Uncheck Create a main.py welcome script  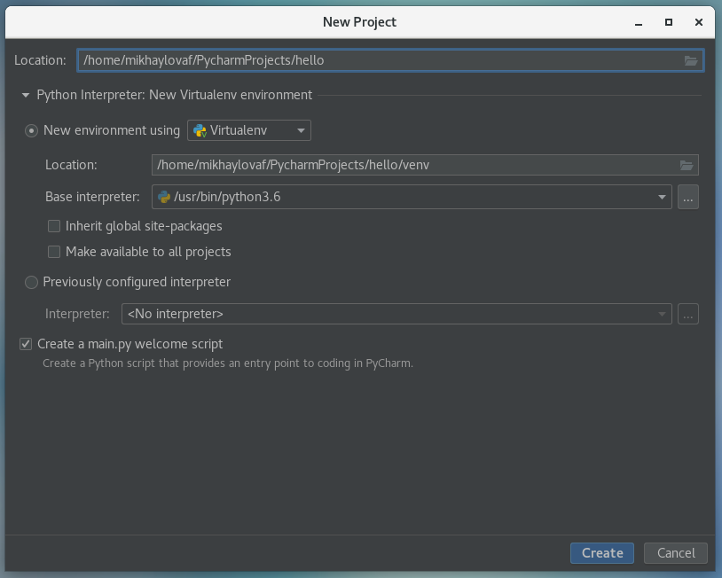26,344
